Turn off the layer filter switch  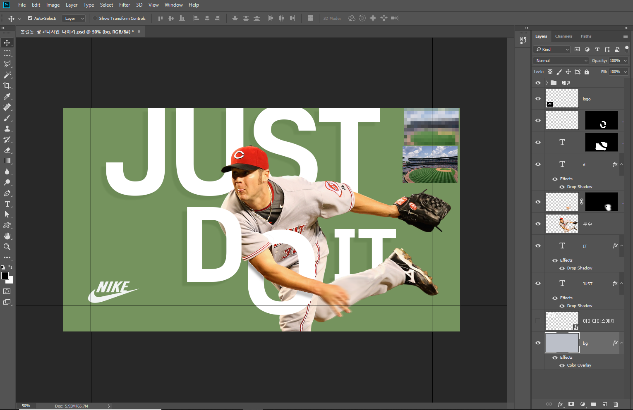pyautogui.click(x=627, y=48)
